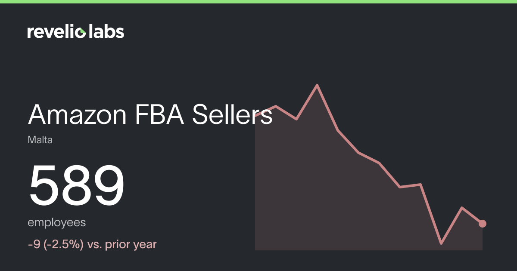
Task: Select the Malta location label
Action: tap(40, 140)
